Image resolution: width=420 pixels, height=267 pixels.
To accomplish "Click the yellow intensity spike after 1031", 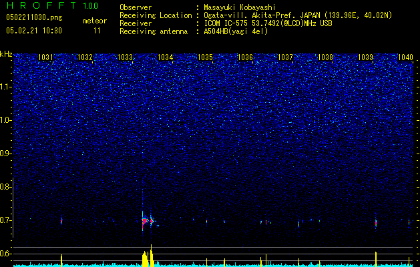I will coord(61,260).
